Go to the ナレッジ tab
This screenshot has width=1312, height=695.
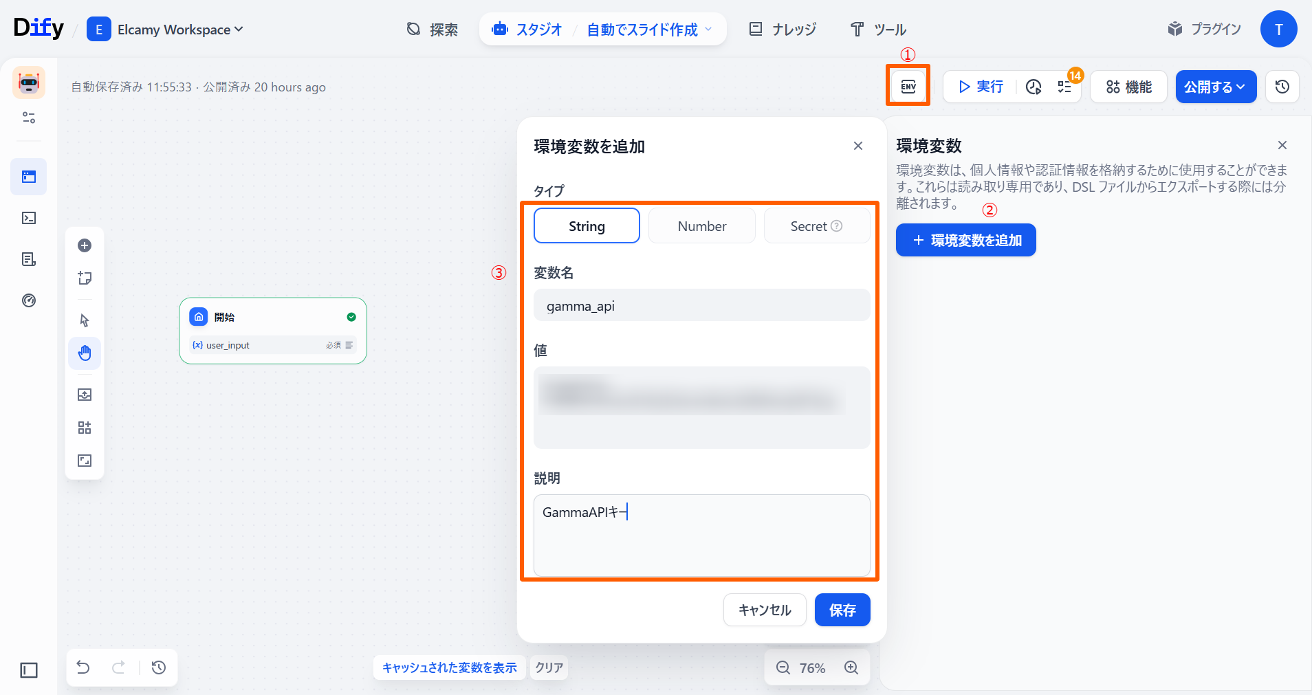(783, 30)
